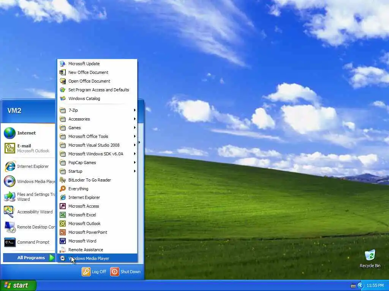This screenshot has height=291, width=389.
Task: Open the Startup folder entry
Action: 97,171
